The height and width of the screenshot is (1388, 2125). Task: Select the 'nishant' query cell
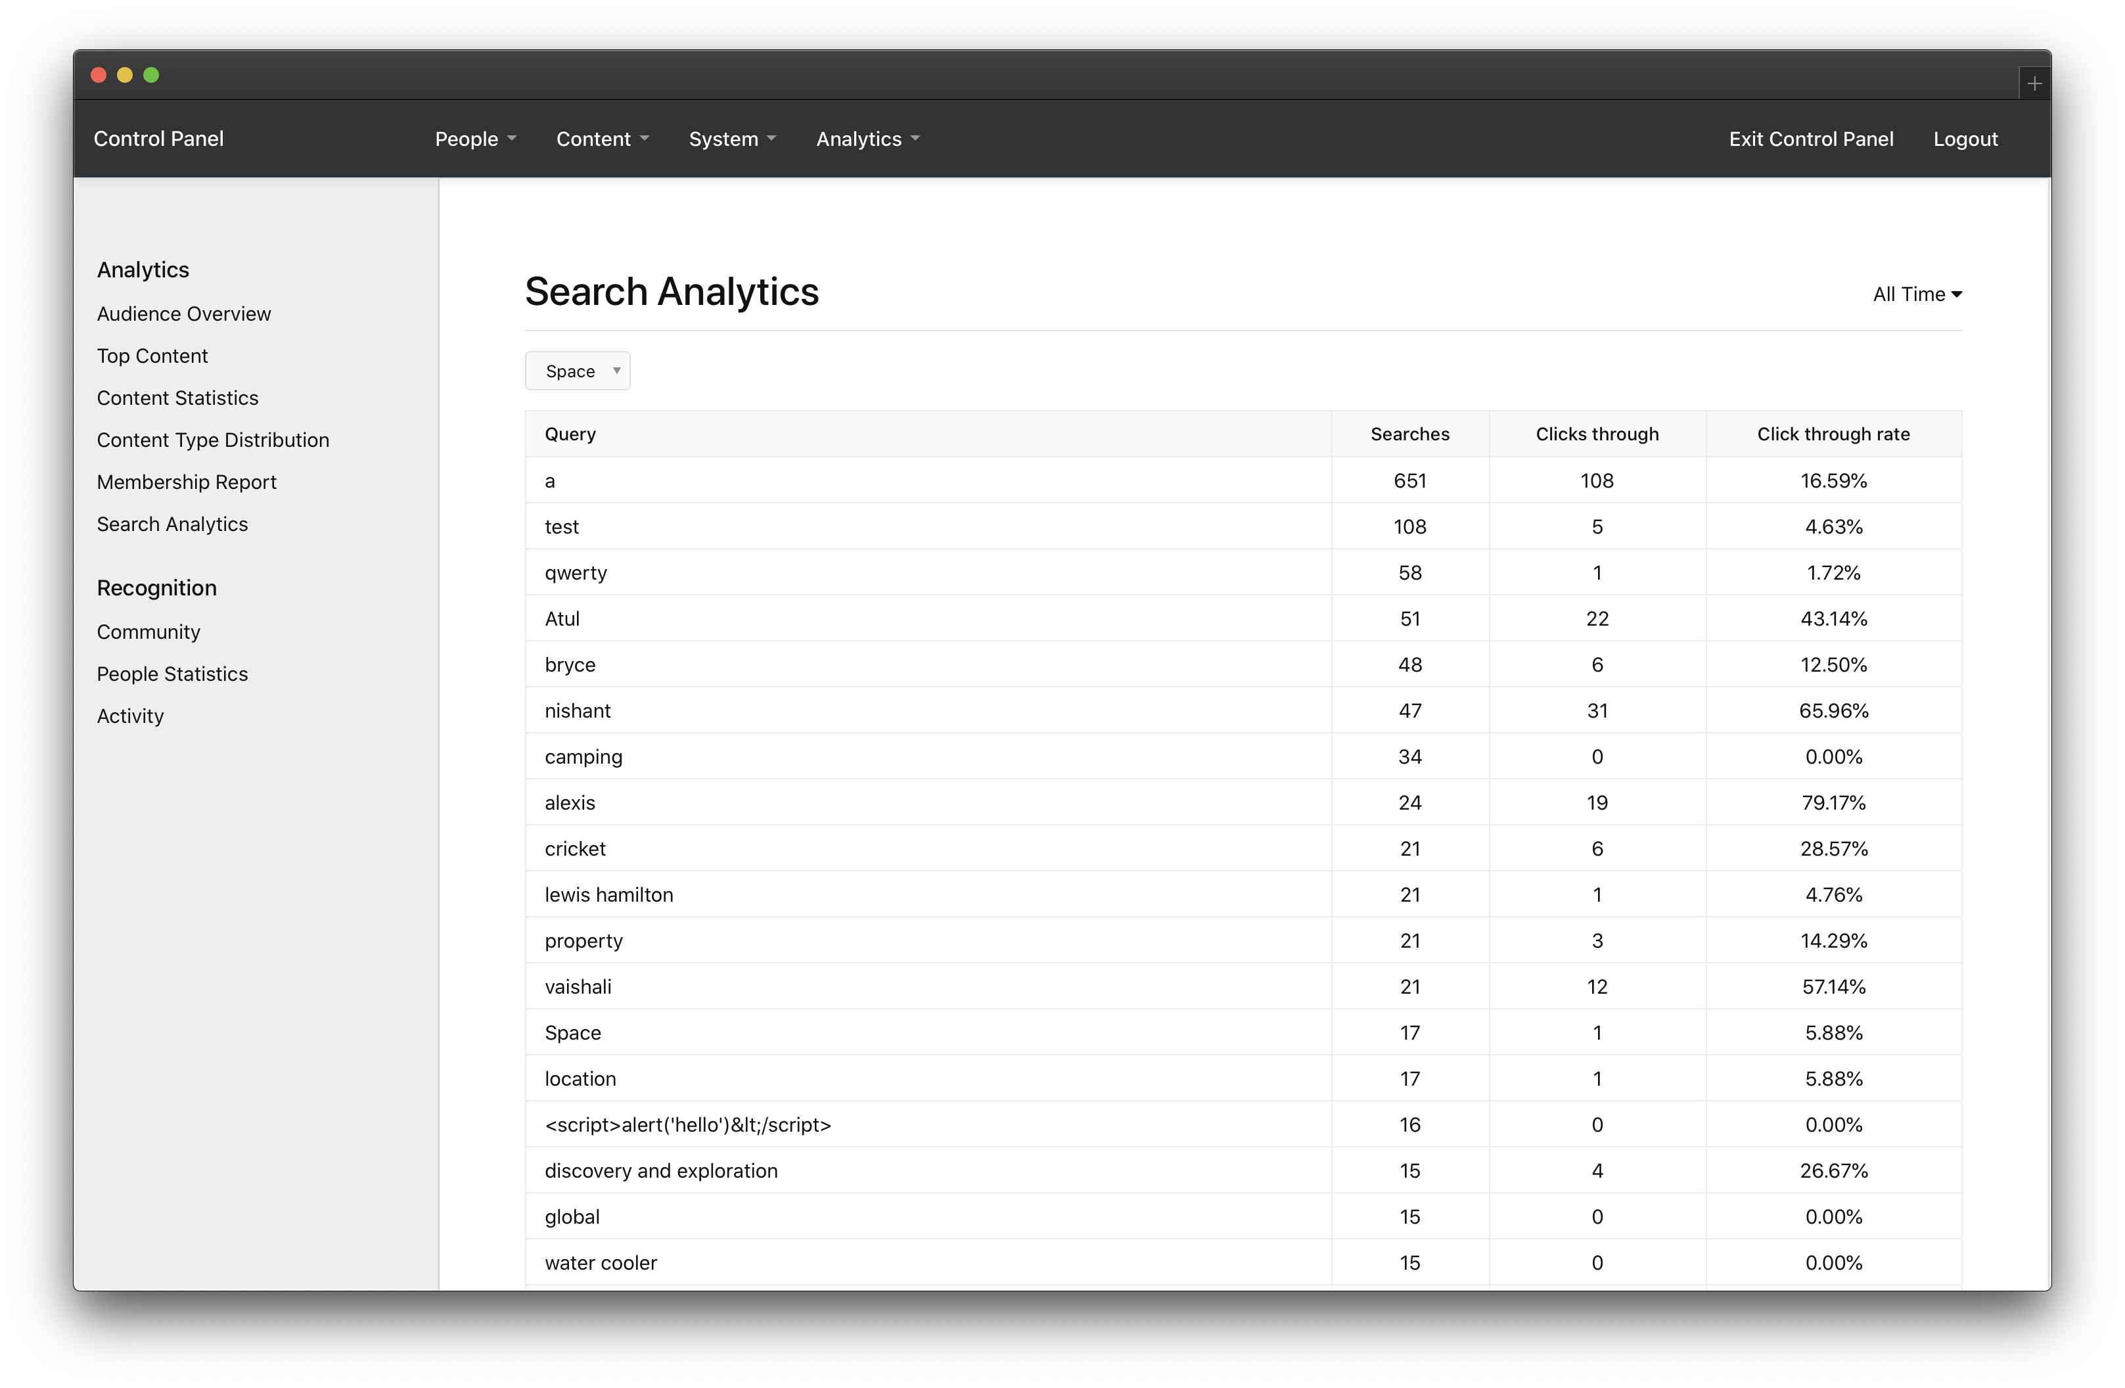[928, 711]
